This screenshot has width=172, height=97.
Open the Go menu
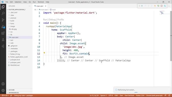pyautogui.click(x=30, y=2)
